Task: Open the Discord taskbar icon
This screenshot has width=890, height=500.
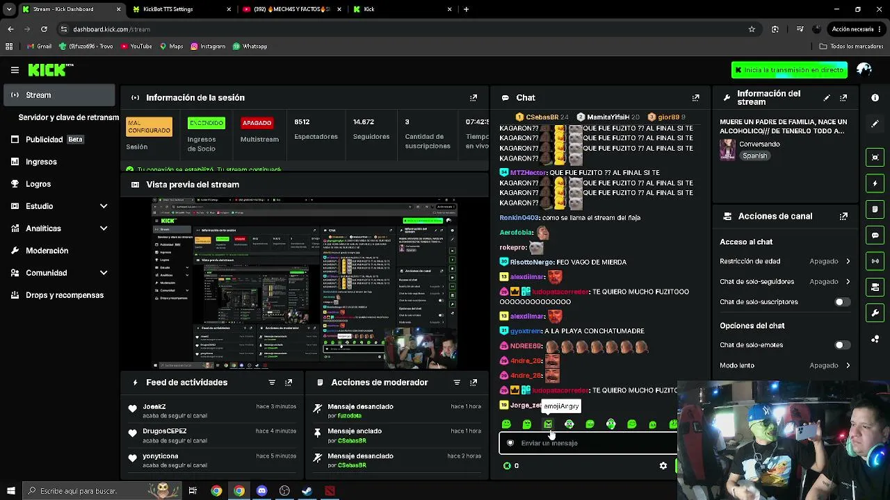Action: click(261, 491)
